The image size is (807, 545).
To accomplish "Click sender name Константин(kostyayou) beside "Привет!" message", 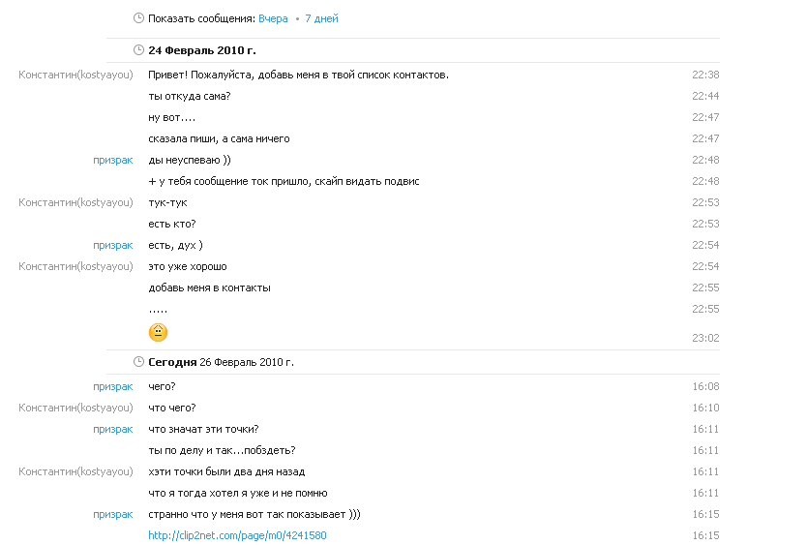I will (75, 75).
